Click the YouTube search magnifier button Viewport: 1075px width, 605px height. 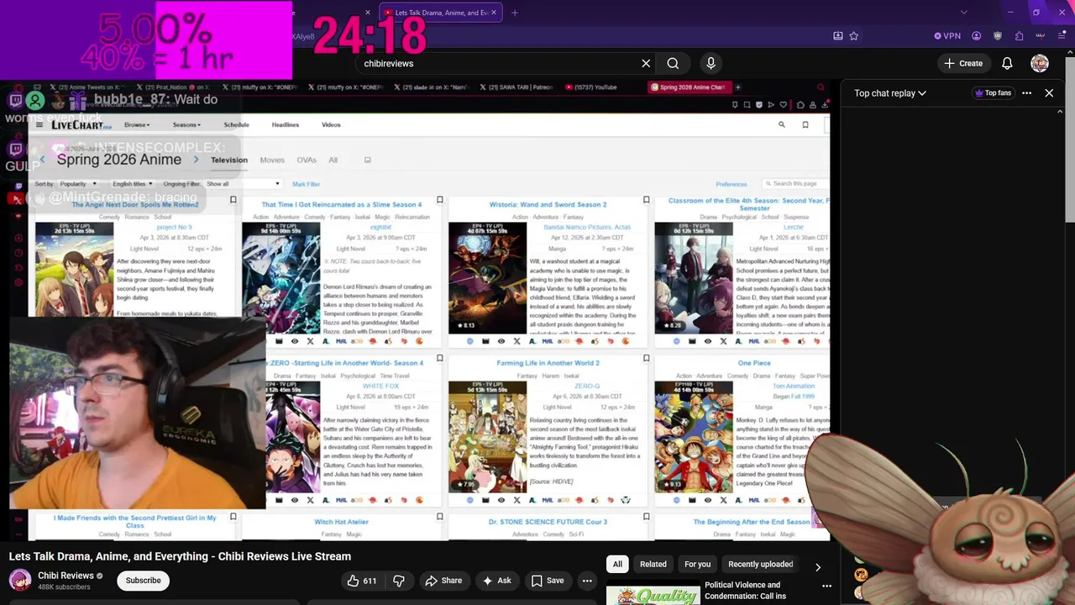tap(673, 63)
